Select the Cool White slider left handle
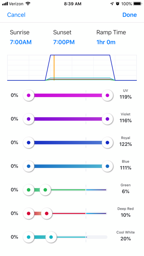 tap(28, 237)
